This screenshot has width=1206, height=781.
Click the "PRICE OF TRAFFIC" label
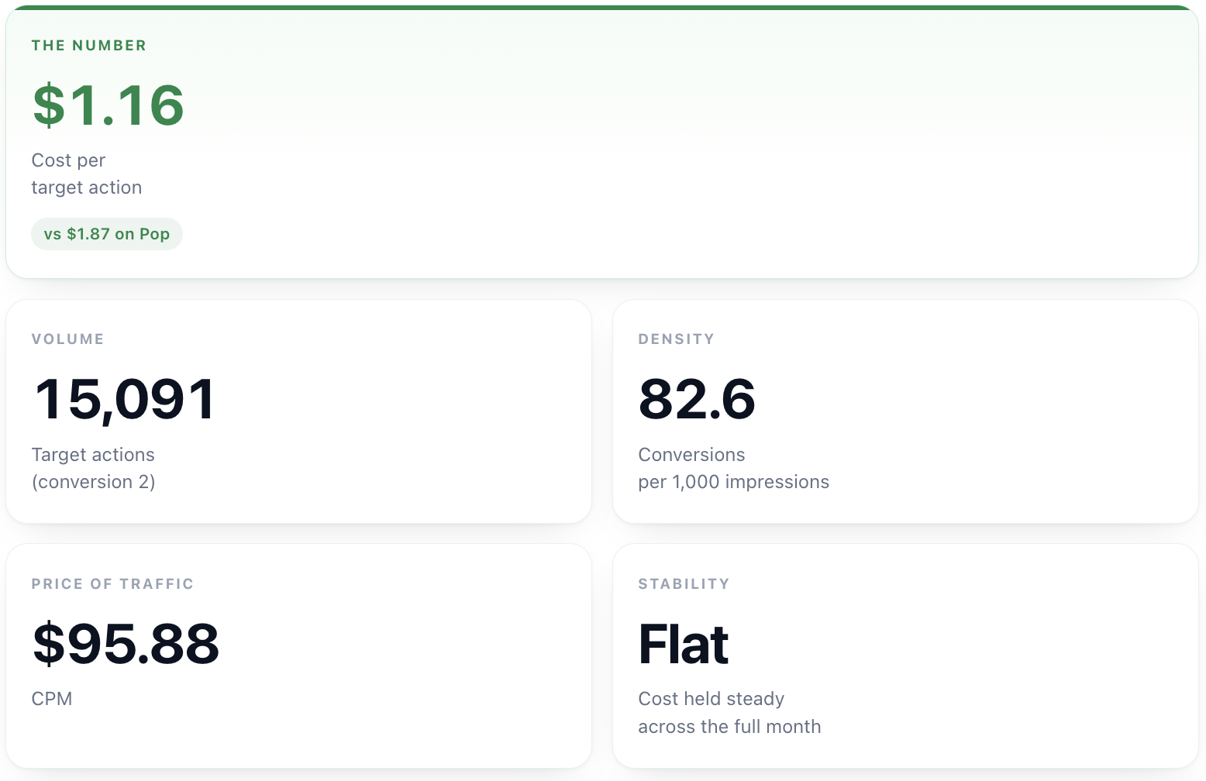(x=112, y=584)
